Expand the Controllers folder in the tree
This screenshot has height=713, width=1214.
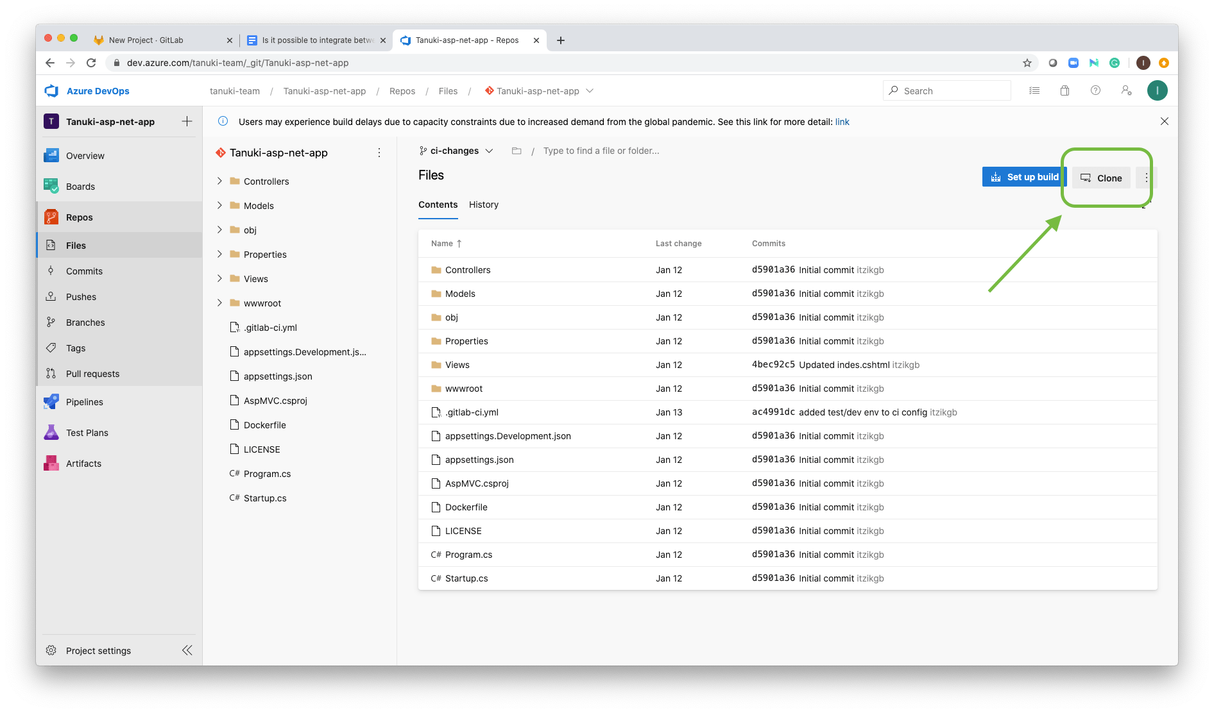(219, 181)
